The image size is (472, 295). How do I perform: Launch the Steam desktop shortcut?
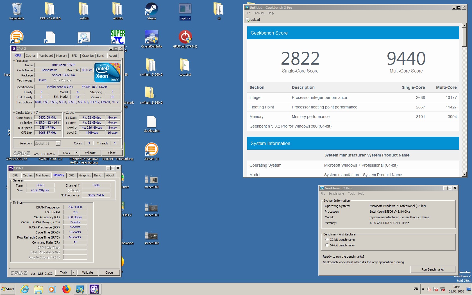pyautogui.click(x=151, y=11)
